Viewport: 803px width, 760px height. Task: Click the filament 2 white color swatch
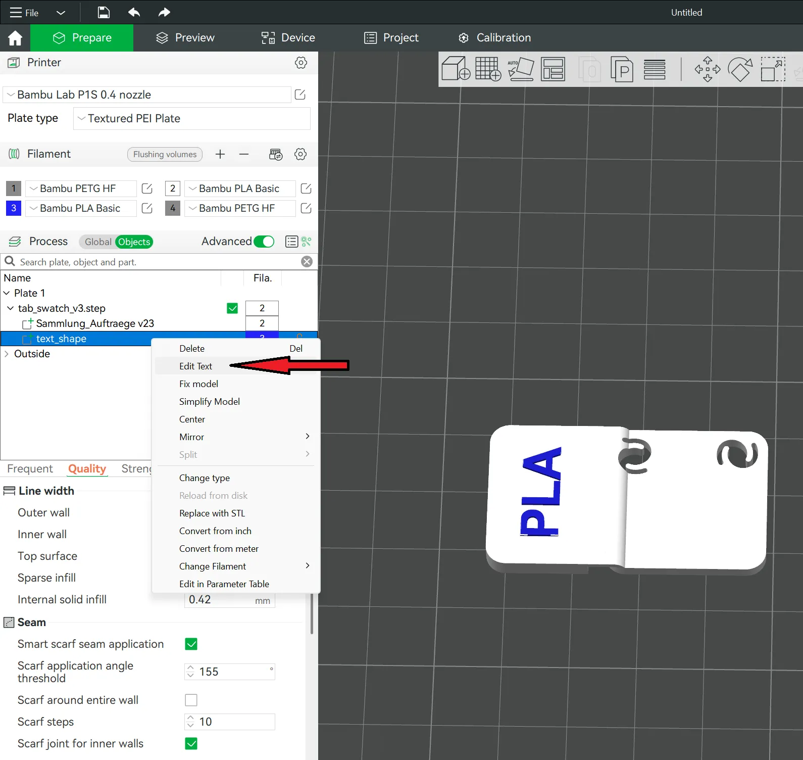173,188
